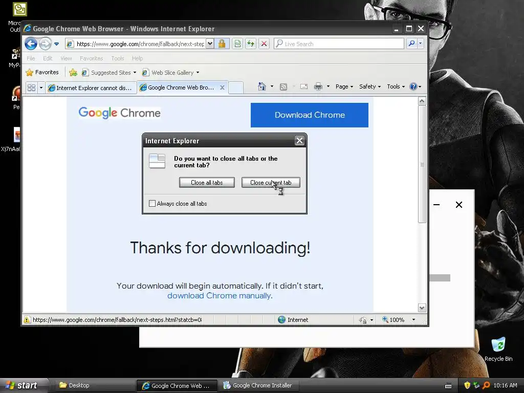Click Close current tab button
This screenshot has width=524, height=393.
tap(271, 183)
